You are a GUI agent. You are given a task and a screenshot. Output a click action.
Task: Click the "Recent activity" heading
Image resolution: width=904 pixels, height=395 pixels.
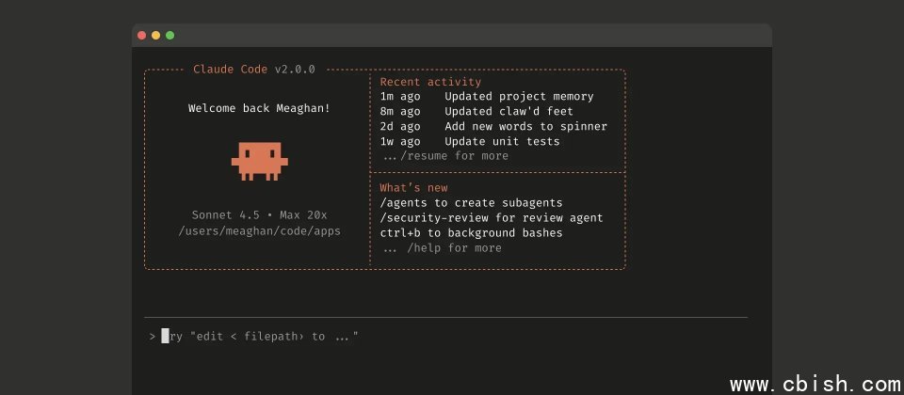pos(430,83)
